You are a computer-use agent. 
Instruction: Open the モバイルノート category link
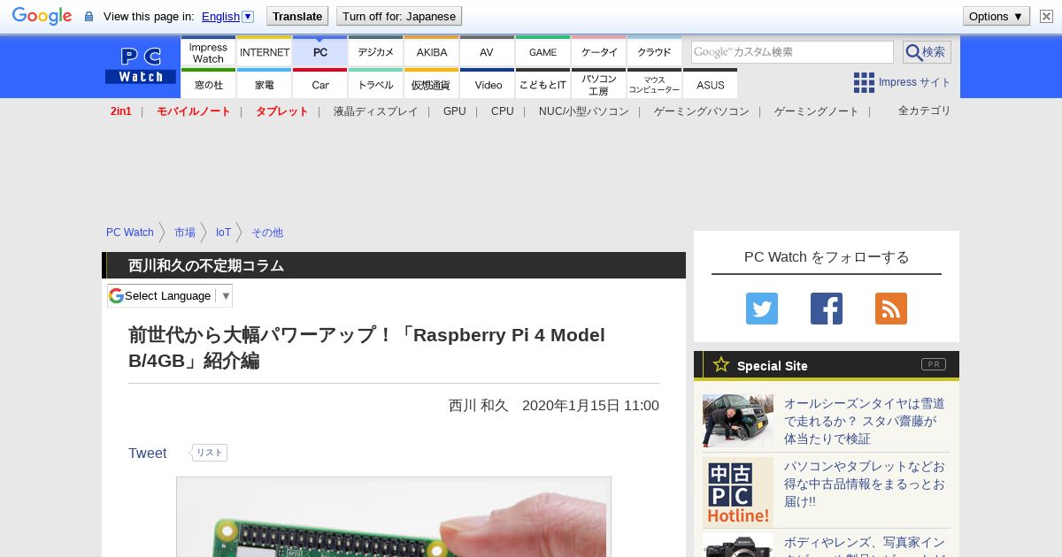pos(194,111)
